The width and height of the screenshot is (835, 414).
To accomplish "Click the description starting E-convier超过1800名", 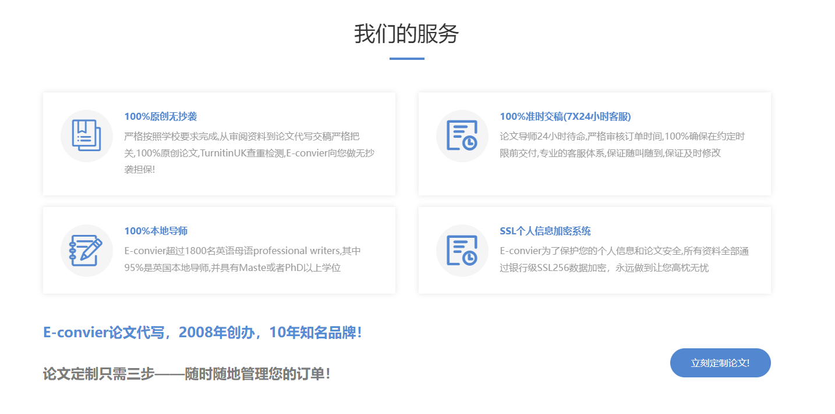I will click(242, 259).
